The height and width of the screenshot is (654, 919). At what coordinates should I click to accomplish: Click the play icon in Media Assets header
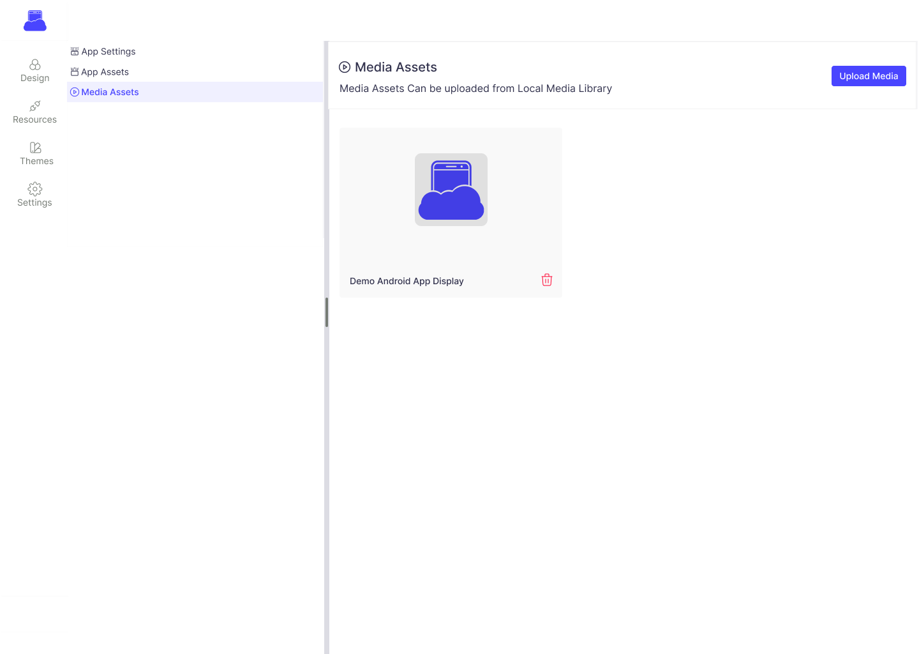pyautogui.click(x=345, y=67)
